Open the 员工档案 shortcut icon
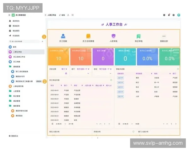Viewport: 189px width, 151px height. pyautogui.click(x=63, y=36)
